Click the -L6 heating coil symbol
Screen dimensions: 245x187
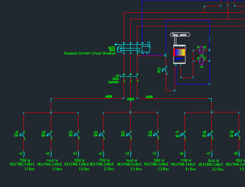click(185, 154)
